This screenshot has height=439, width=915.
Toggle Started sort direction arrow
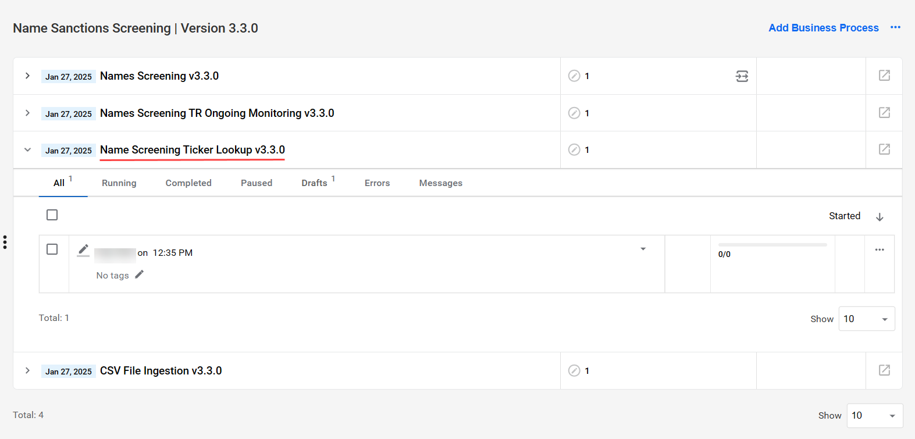click(x=880, y=216)
